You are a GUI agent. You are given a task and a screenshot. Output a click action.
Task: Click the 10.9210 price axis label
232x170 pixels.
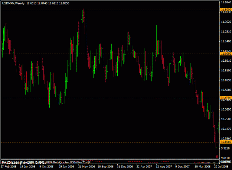(226, 61)
